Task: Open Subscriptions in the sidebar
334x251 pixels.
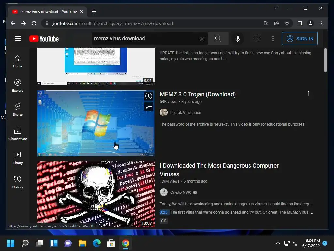Action: coord(18,134)
